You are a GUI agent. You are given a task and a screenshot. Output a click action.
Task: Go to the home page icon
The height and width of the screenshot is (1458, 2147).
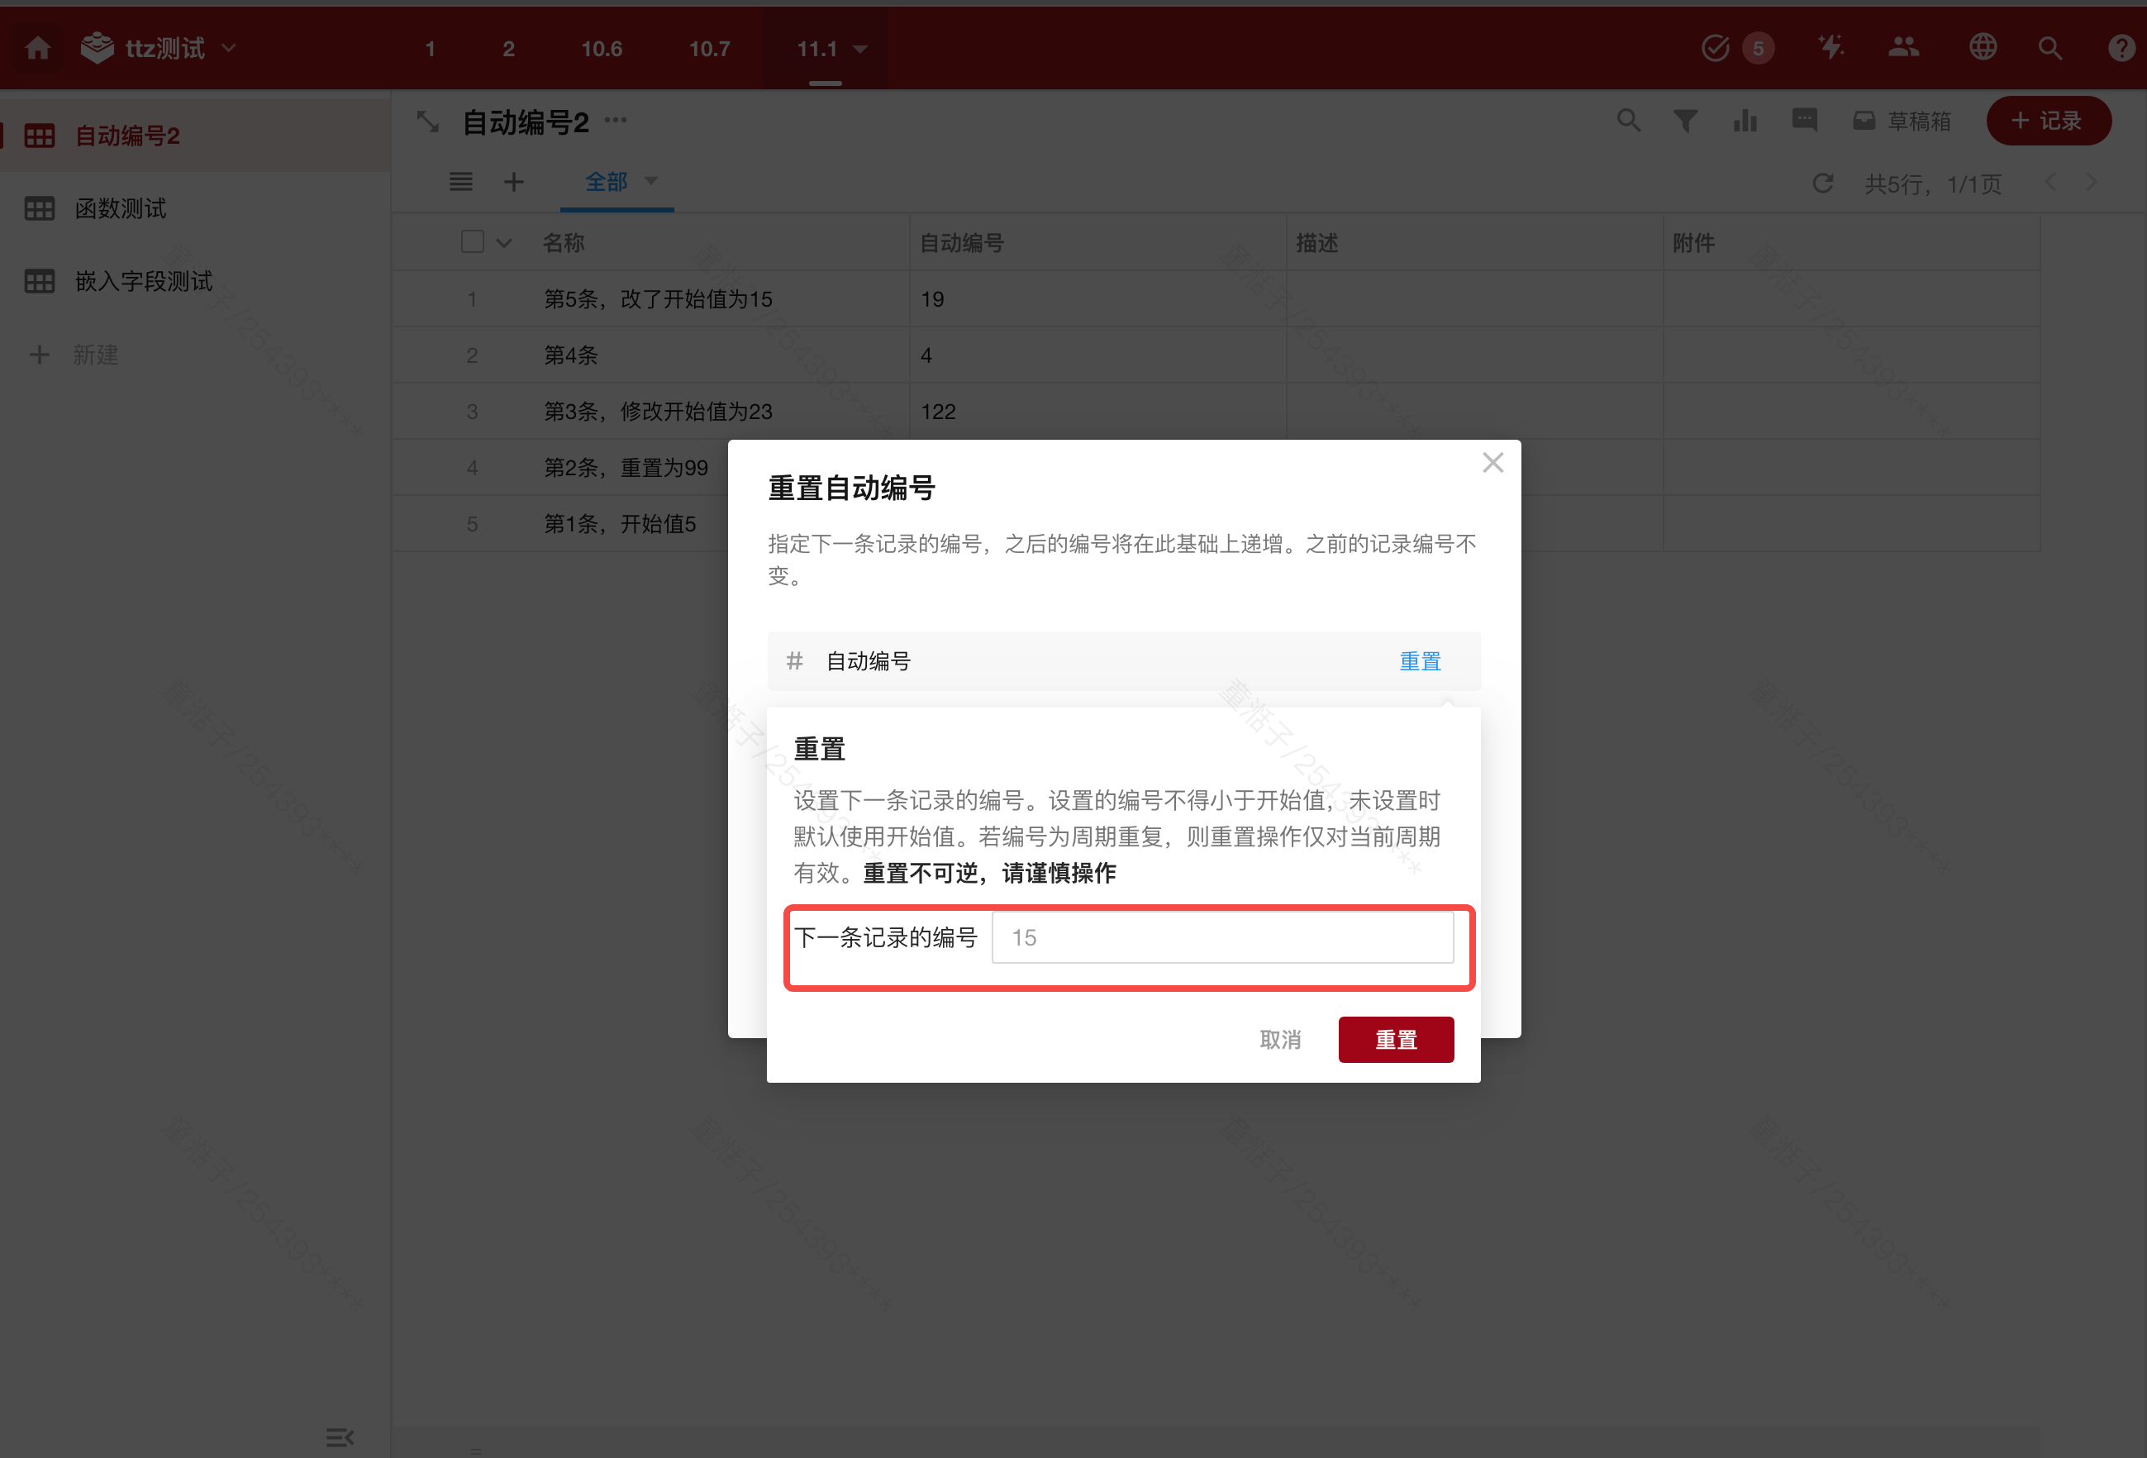pyautogui.click(x=38, y=48)
